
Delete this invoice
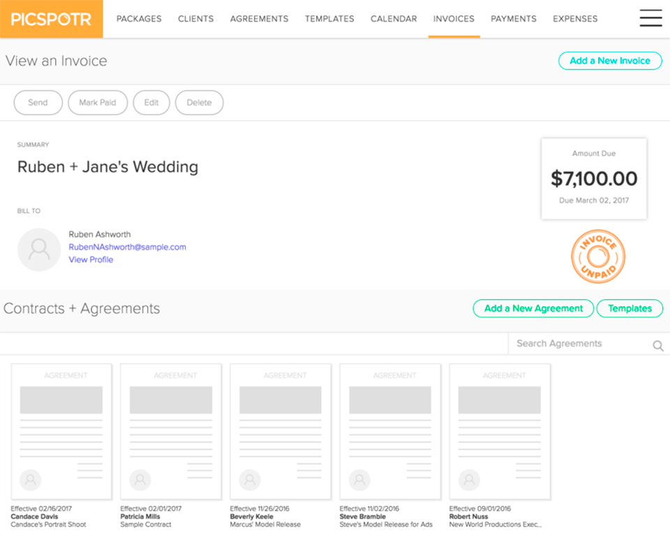199,103
